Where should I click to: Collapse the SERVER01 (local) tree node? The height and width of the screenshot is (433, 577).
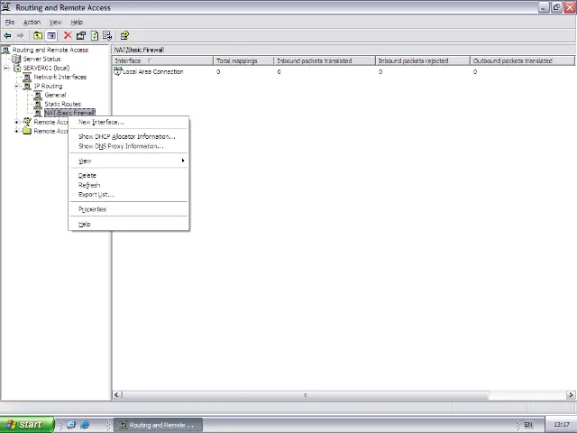click(6, 69)
